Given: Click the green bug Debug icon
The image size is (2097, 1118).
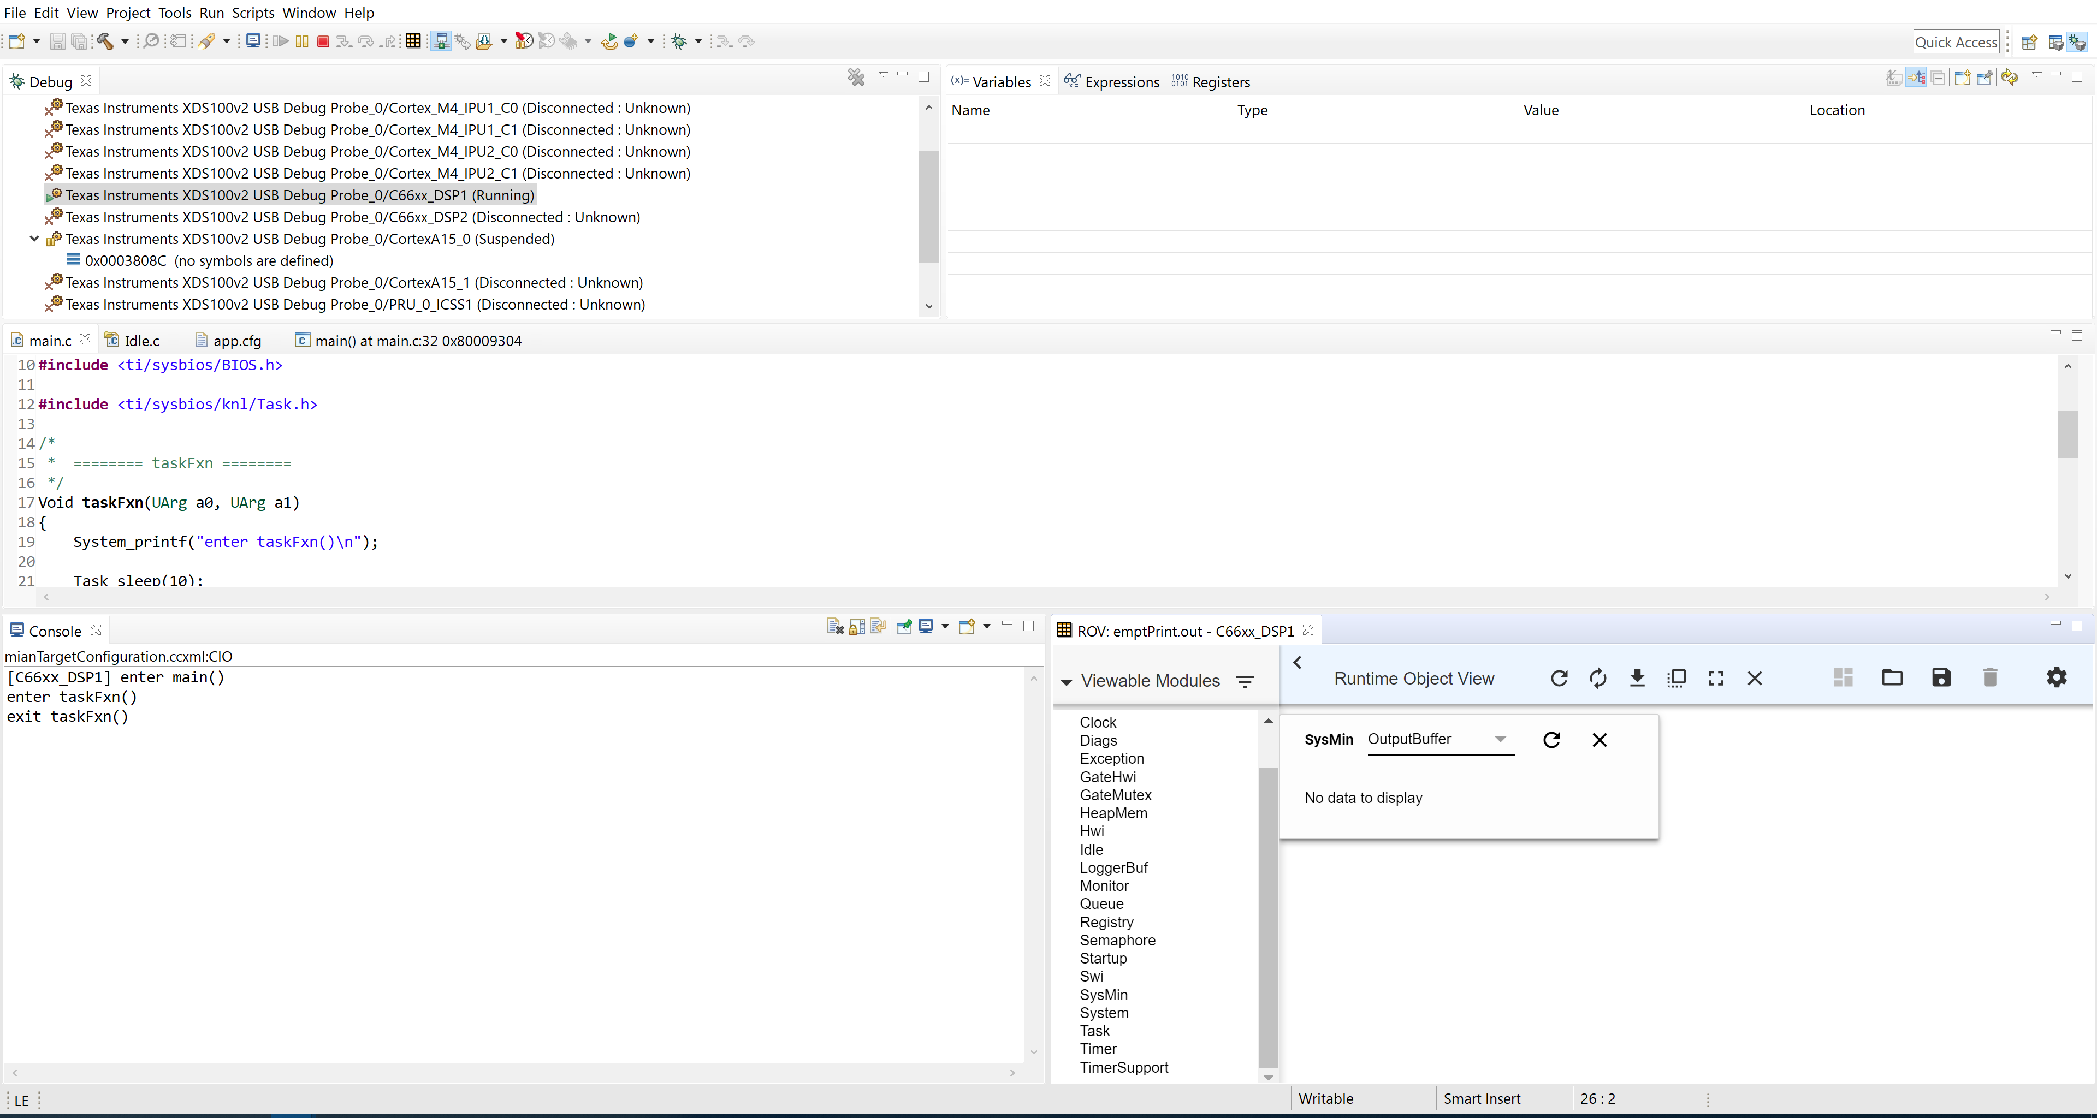Looking at the screenshot, I should click(x=679, y=41).
